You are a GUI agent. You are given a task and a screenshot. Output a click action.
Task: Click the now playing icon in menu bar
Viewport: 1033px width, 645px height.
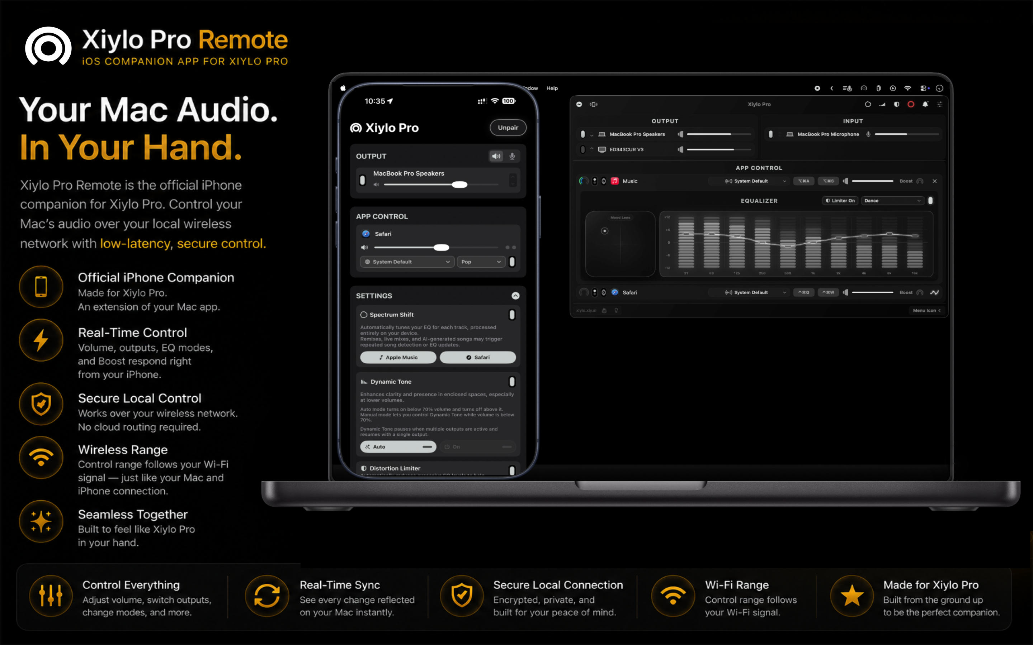(x=892, y=88)
